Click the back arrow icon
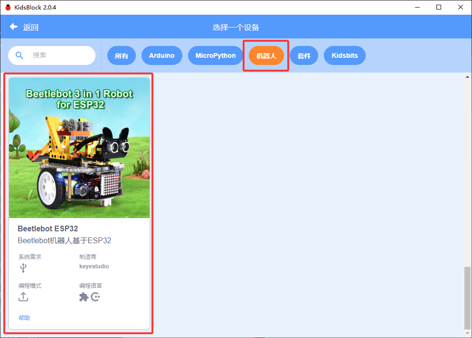 [x=14, y=27]
